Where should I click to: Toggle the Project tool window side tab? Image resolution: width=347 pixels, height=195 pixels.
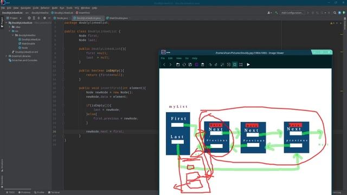pyautogui.click(x=2, y=22)
